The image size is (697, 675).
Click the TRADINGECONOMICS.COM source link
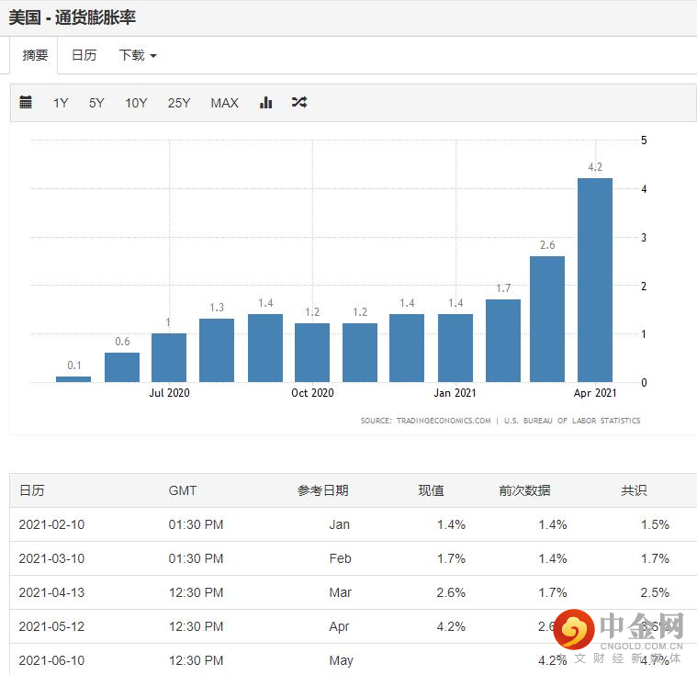coord(444,421)
